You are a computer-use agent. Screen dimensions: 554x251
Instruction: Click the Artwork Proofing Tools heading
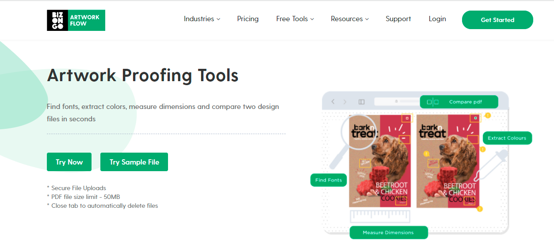pos(143,75)
